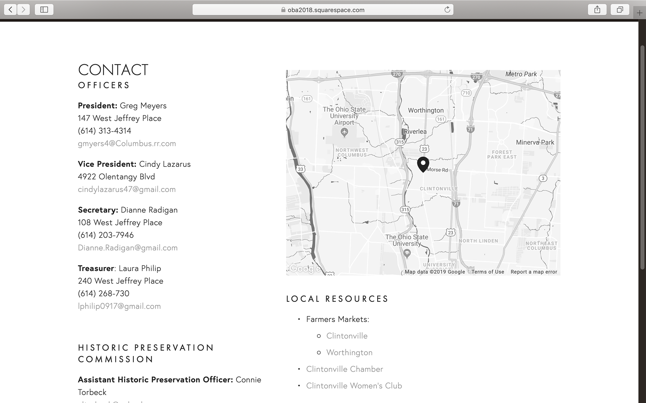Open the Share menu icon
The image size is (646, 403).
[x=597, y=10]
